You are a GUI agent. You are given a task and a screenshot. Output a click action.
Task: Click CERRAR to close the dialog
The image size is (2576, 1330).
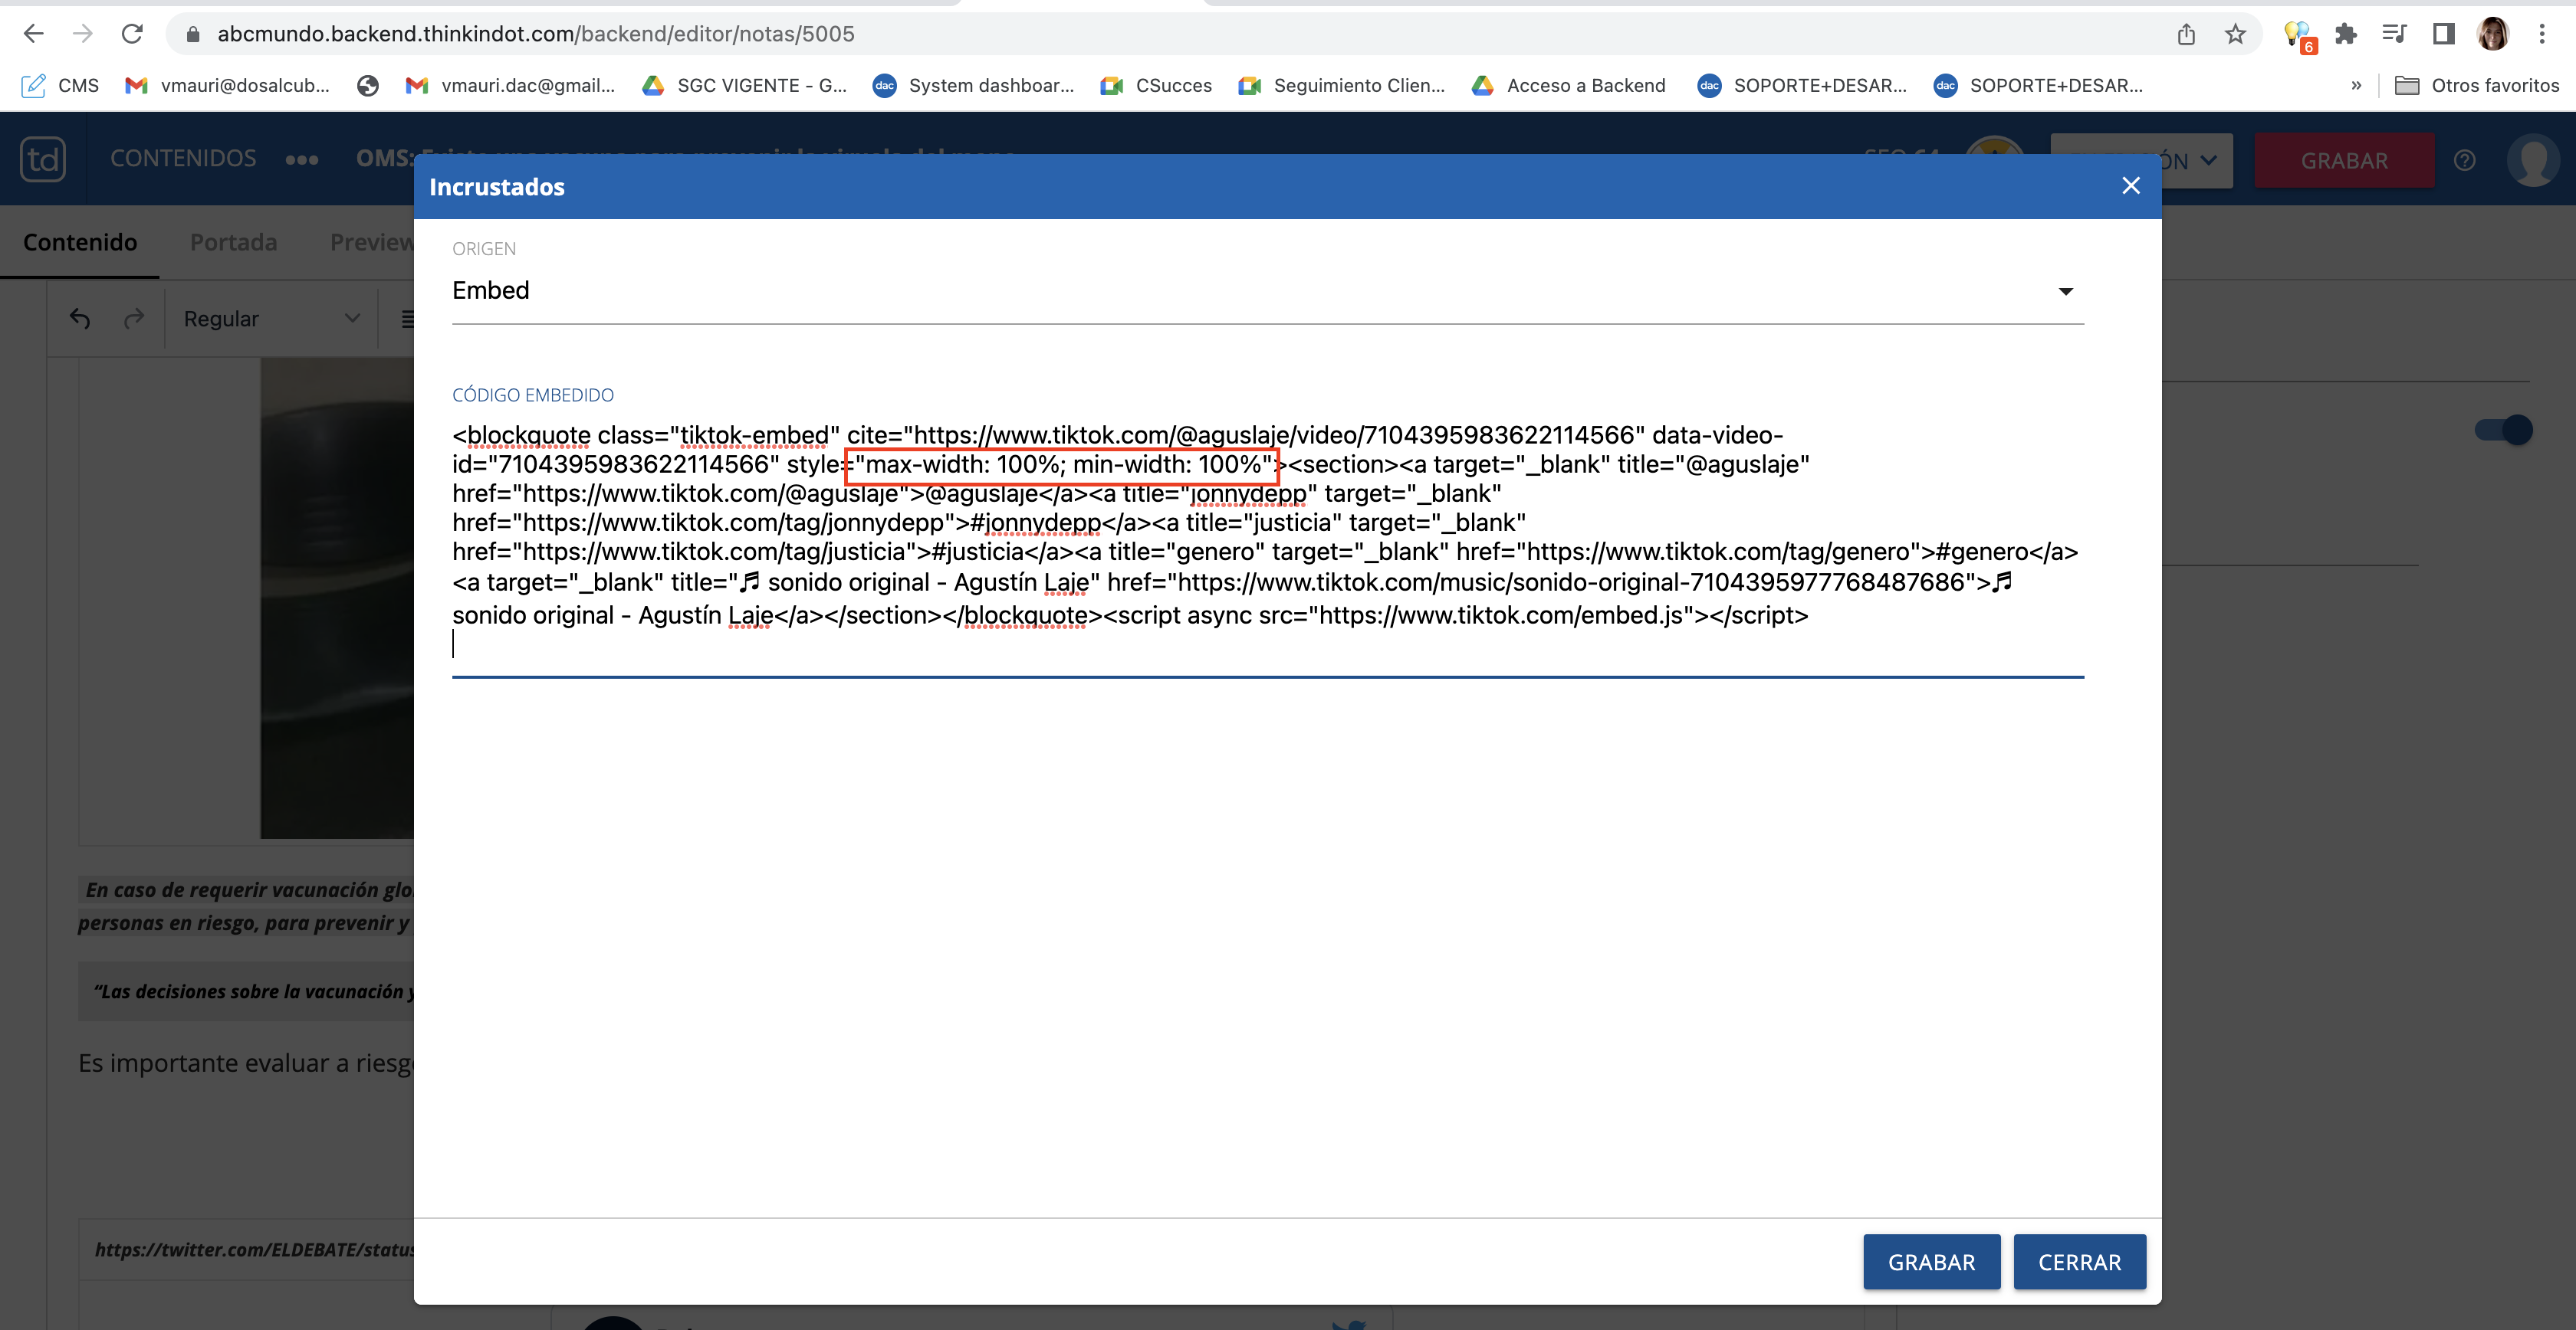(x=2079, y=1262)
